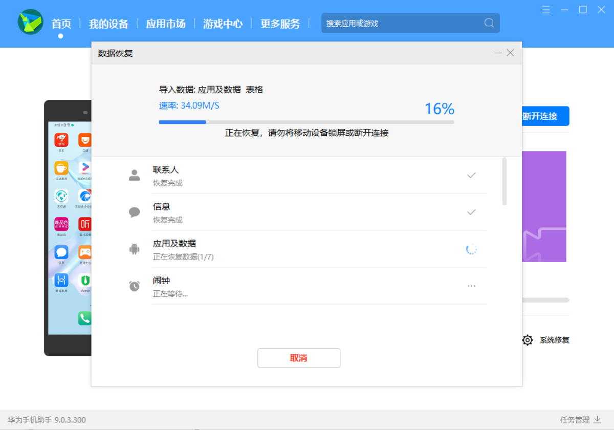
Task: Click the checkmark beside completed 联系人 restore
Action: click(471, 176)
